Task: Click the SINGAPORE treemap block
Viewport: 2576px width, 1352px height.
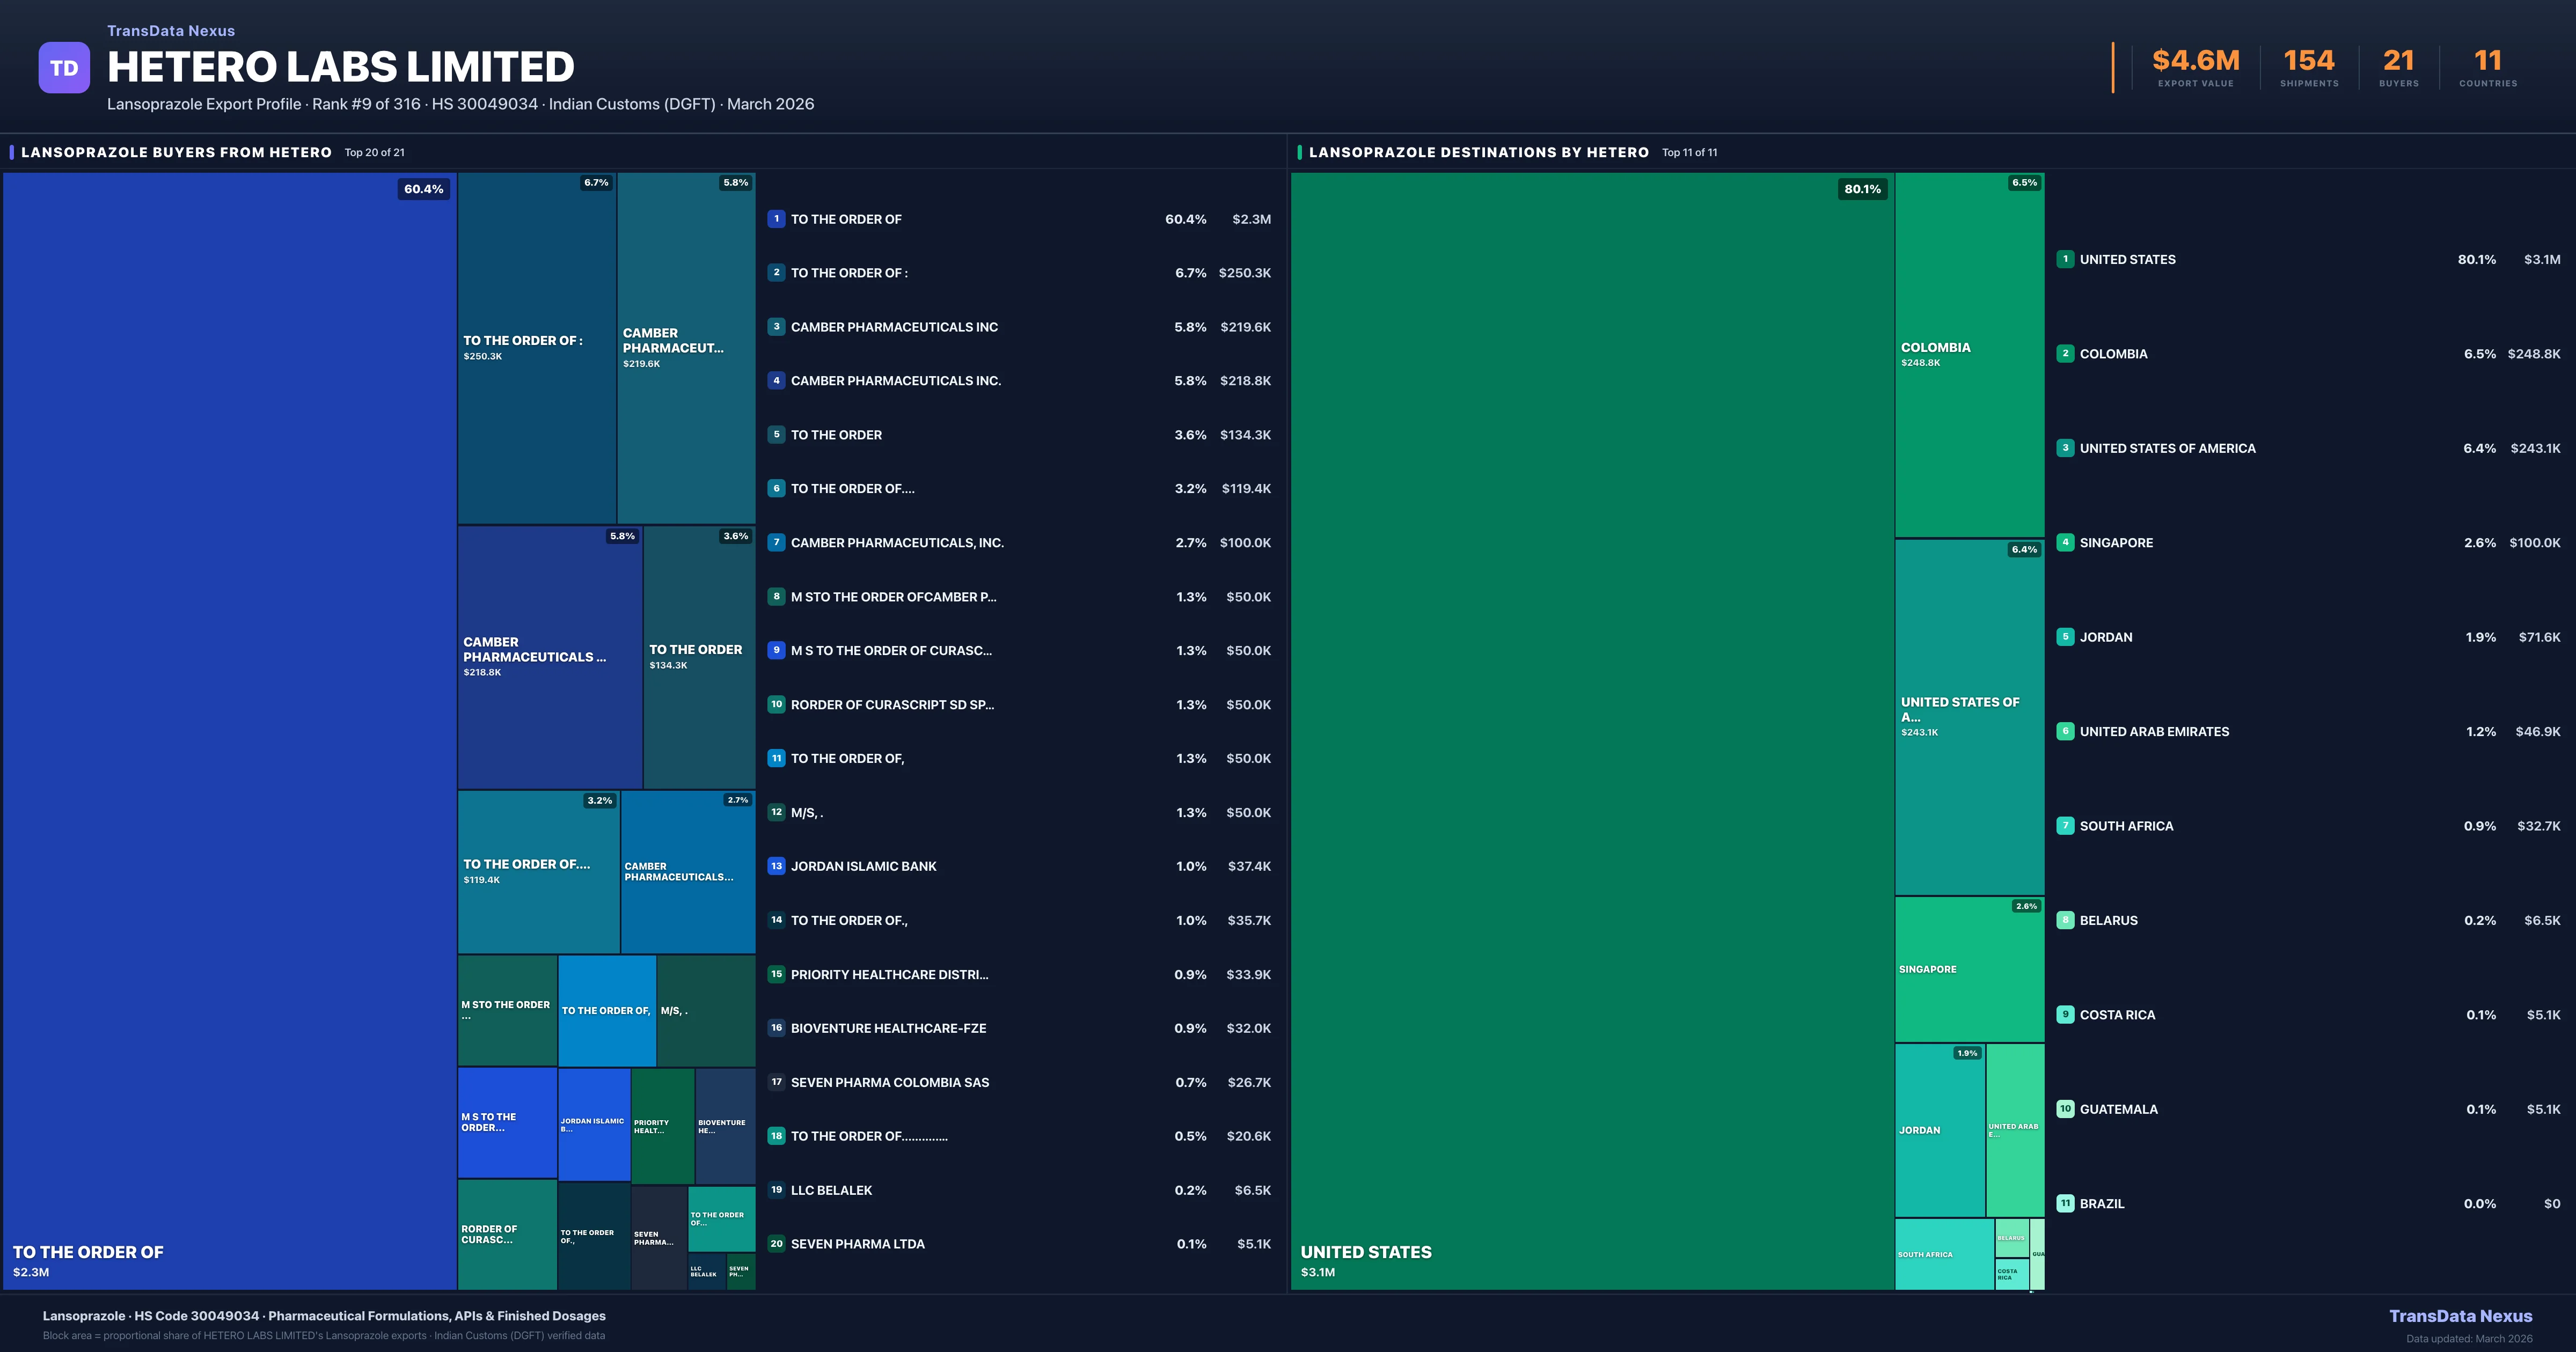Action: pos(1969,969)
